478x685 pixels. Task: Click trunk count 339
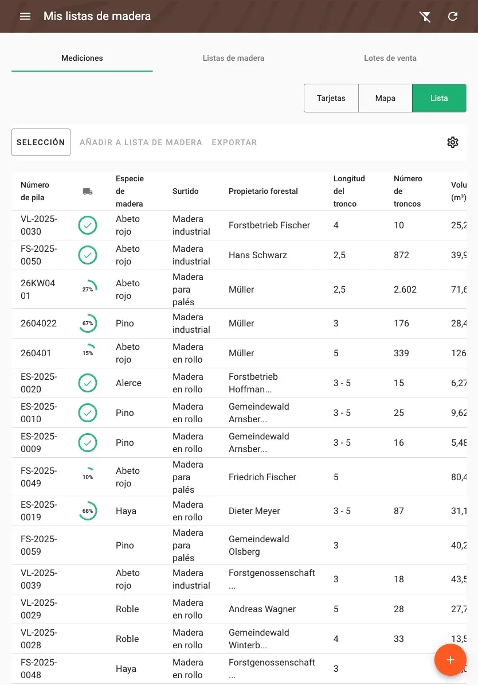point(401,353)
